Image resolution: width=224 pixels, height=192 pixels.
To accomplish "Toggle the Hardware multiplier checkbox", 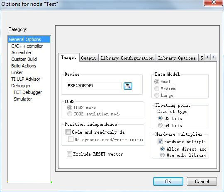I will (160, 142).
